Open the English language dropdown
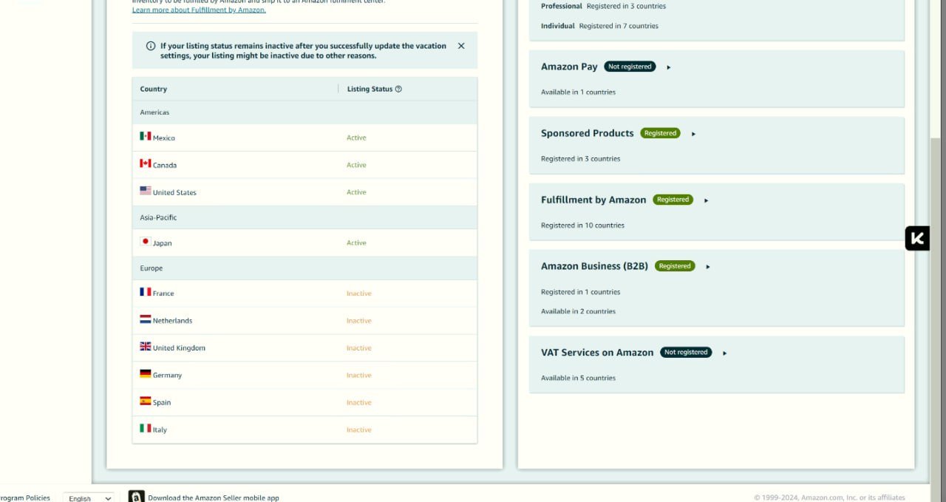The height and width of the screenshot is (502, 946). tap(88, 498)
